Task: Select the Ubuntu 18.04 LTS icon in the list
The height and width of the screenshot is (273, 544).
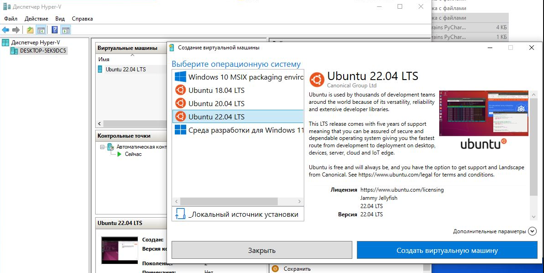Action: (x=181, y=90)
